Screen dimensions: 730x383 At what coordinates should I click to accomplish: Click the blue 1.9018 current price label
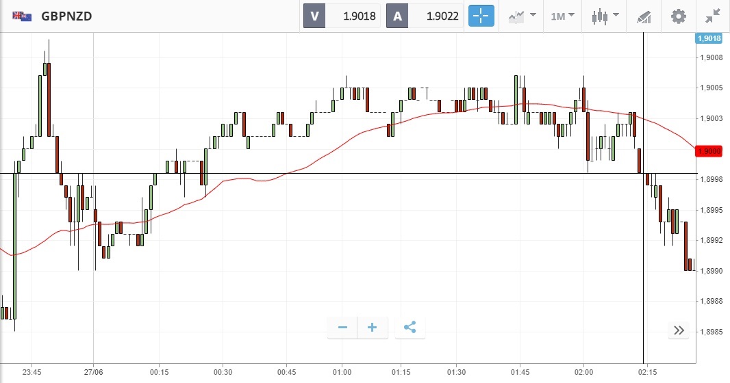click(709, 39)
